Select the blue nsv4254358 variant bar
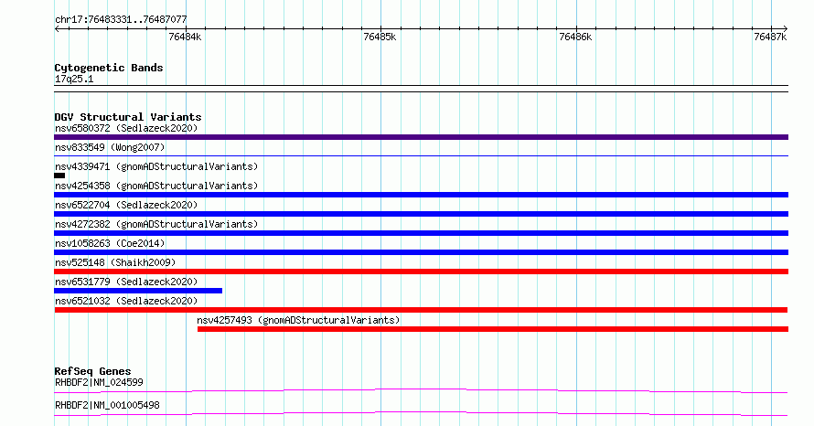The height and width of the screenshot is (426, 814). click(x=421, y=195)
